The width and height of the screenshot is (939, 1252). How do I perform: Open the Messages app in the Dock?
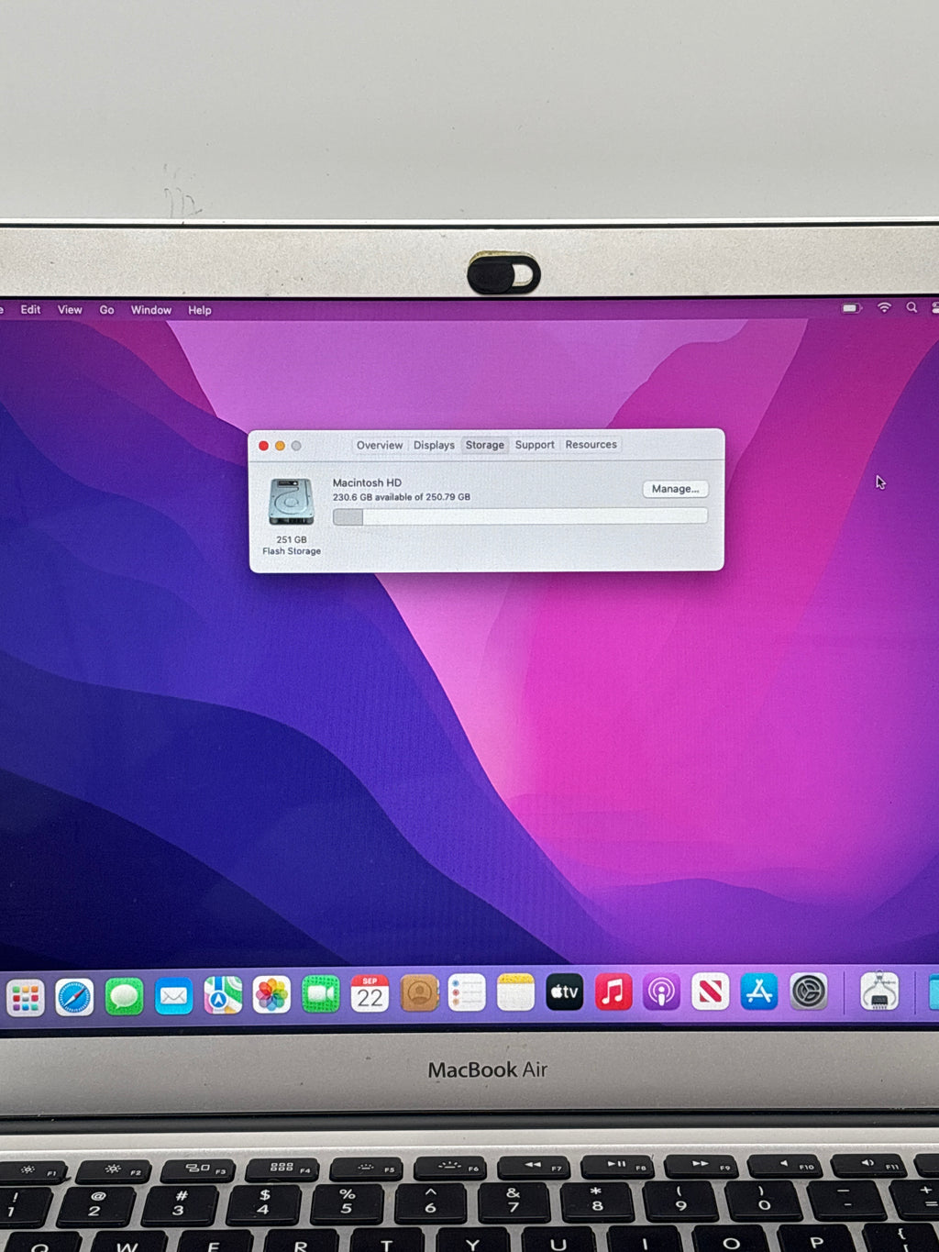tap(124, 996)
